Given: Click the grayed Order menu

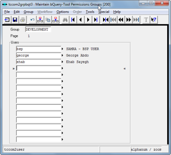Looking at the screenshot, I should pyautogui.click(x=77, y=12).
